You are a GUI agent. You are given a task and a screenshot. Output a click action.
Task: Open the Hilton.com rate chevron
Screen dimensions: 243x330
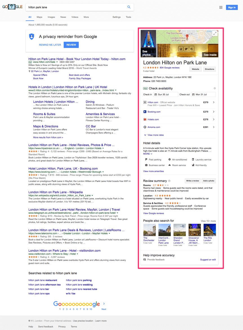[x=214, y=102]
